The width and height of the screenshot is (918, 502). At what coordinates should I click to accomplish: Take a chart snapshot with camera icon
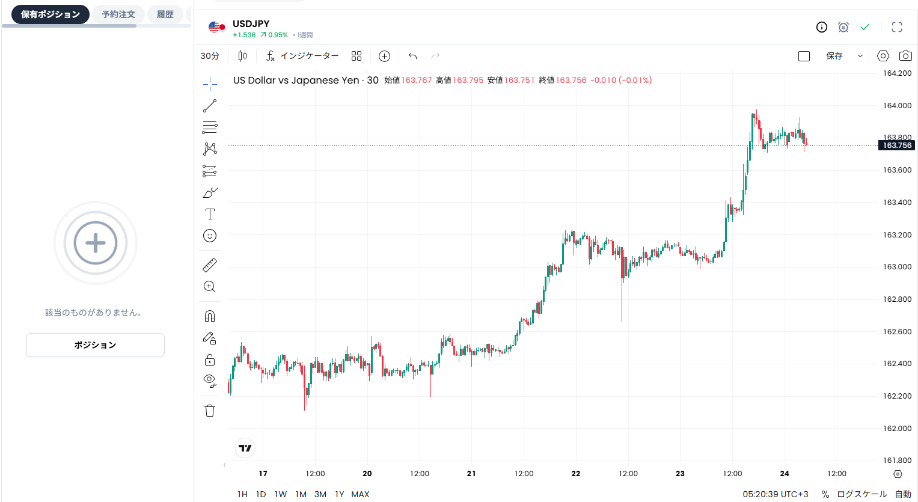(x=905, y=56)
